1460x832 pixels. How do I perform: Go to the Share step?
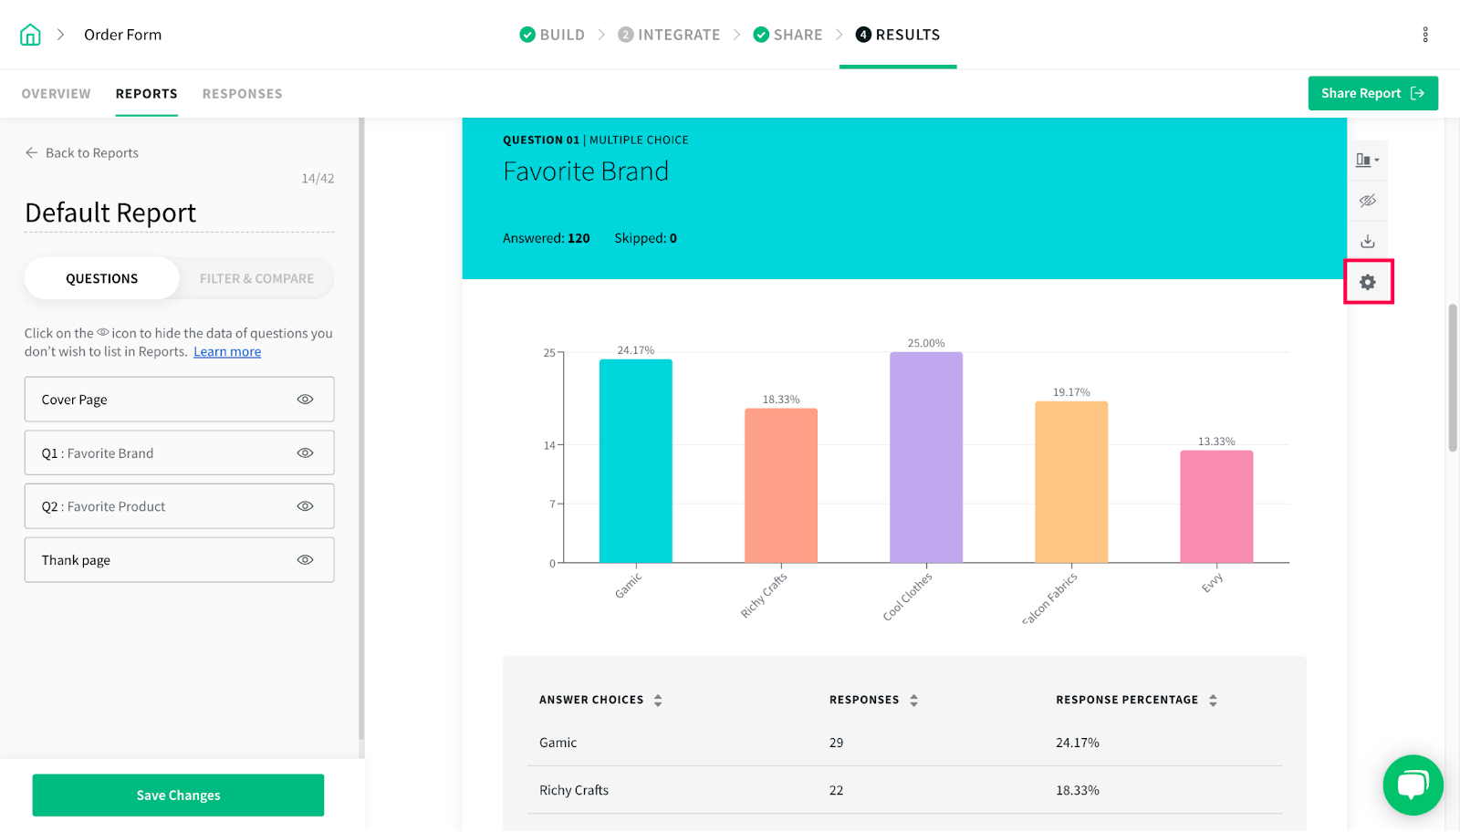click(x=787, y=35)
